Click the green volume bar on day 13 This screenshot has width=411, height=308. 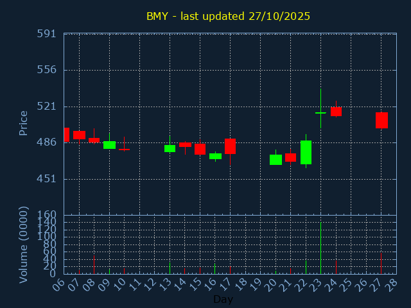coord(170,268)
